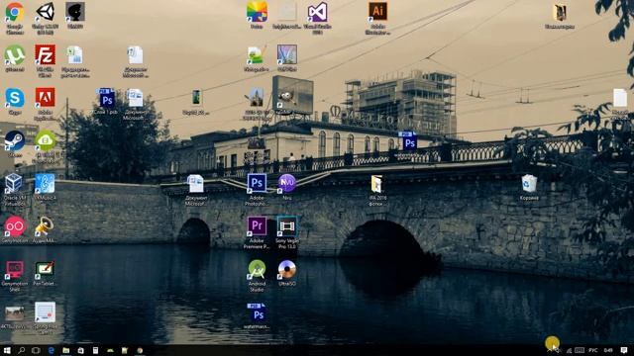This screenshot has width=634, height=356.
Task: Select the Слой 1.psb Photoshop file
Action: click(106, 98)
